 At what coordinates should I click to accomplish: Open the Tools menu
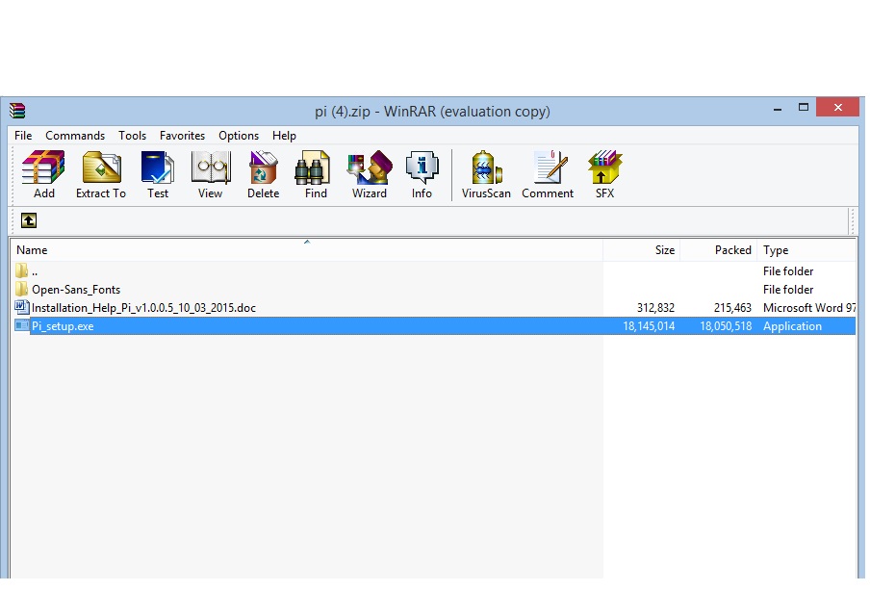pos(132,136)
